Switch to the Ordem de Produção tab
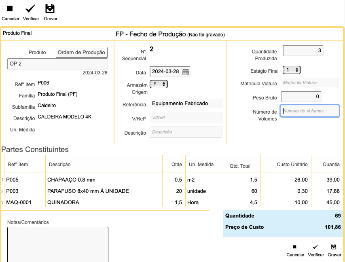Image resolution: width=345 pixels, height=262 pixels. (81, 52)
